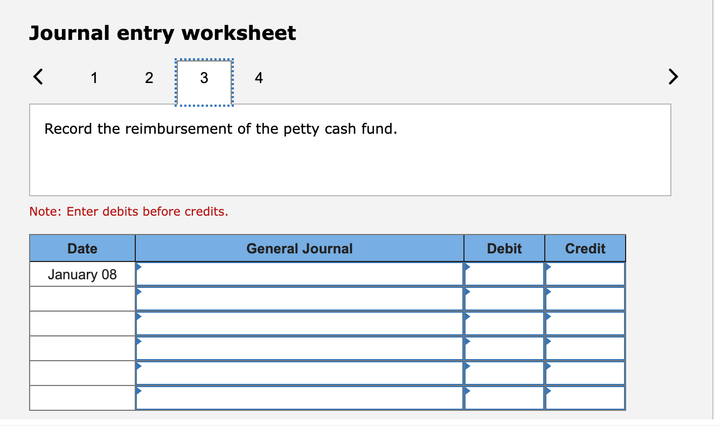This screenshot has height=427, width=721.
Task: Click the Note about entering debits before credits
Action: point(128,211)
